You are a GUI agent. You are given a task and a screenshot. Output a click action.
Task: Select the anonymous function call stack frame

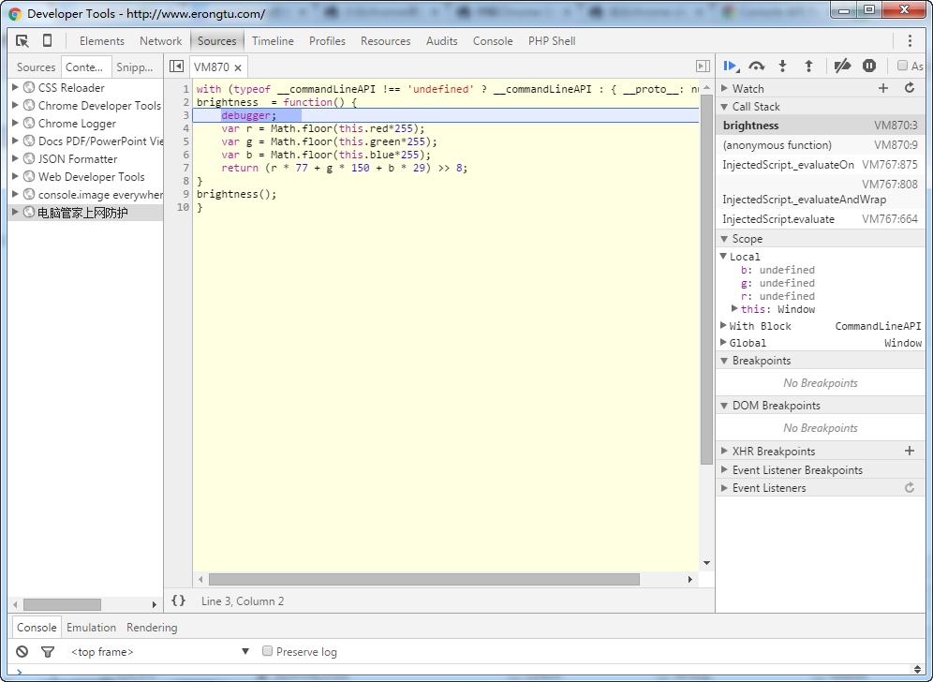pos(777,145)
